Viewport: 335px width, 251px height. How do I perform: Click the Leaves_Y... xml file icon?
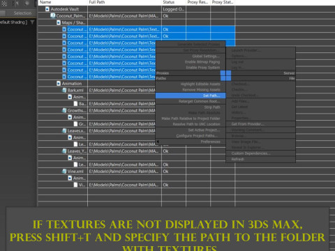[x=64, y=151]
